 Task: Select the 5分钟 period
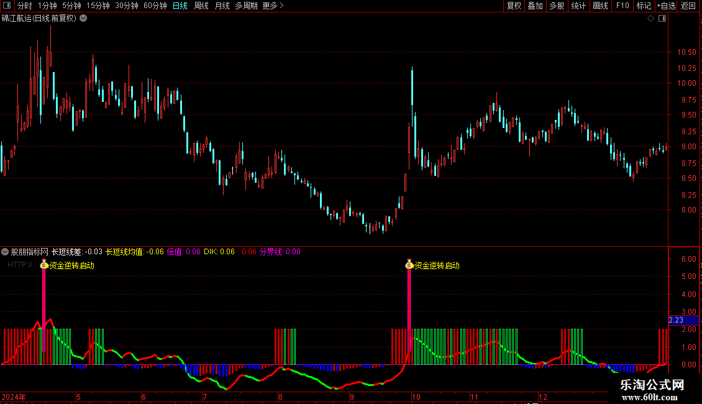click(x=71, y=6)
